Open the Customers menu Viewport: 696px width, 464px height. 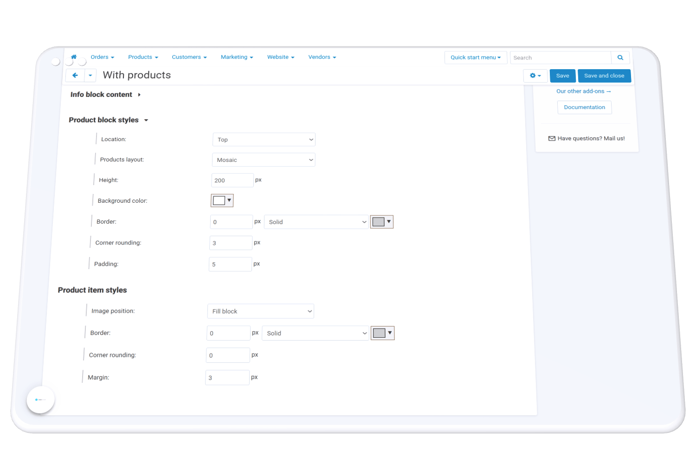tap(189, 57)
